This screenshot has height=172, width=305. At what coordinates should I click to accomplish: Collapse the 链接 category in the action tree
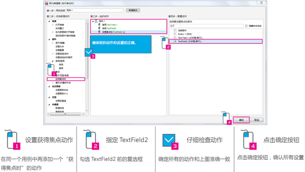coord(49,21)
